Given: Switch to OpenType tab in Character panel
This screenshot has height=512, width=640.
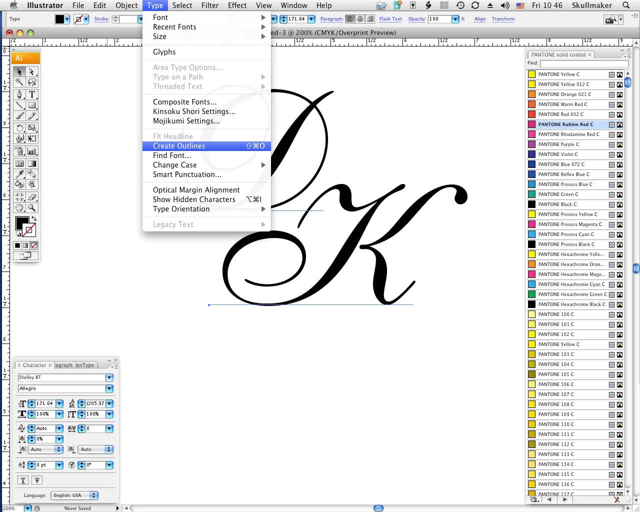Looking at the screenshot, I should (85, 365).
